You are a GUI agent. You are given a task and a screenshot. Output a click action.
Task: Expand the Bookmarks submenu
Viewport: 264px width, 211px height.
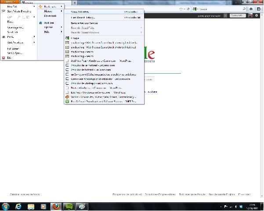click(x=50, y=7)
